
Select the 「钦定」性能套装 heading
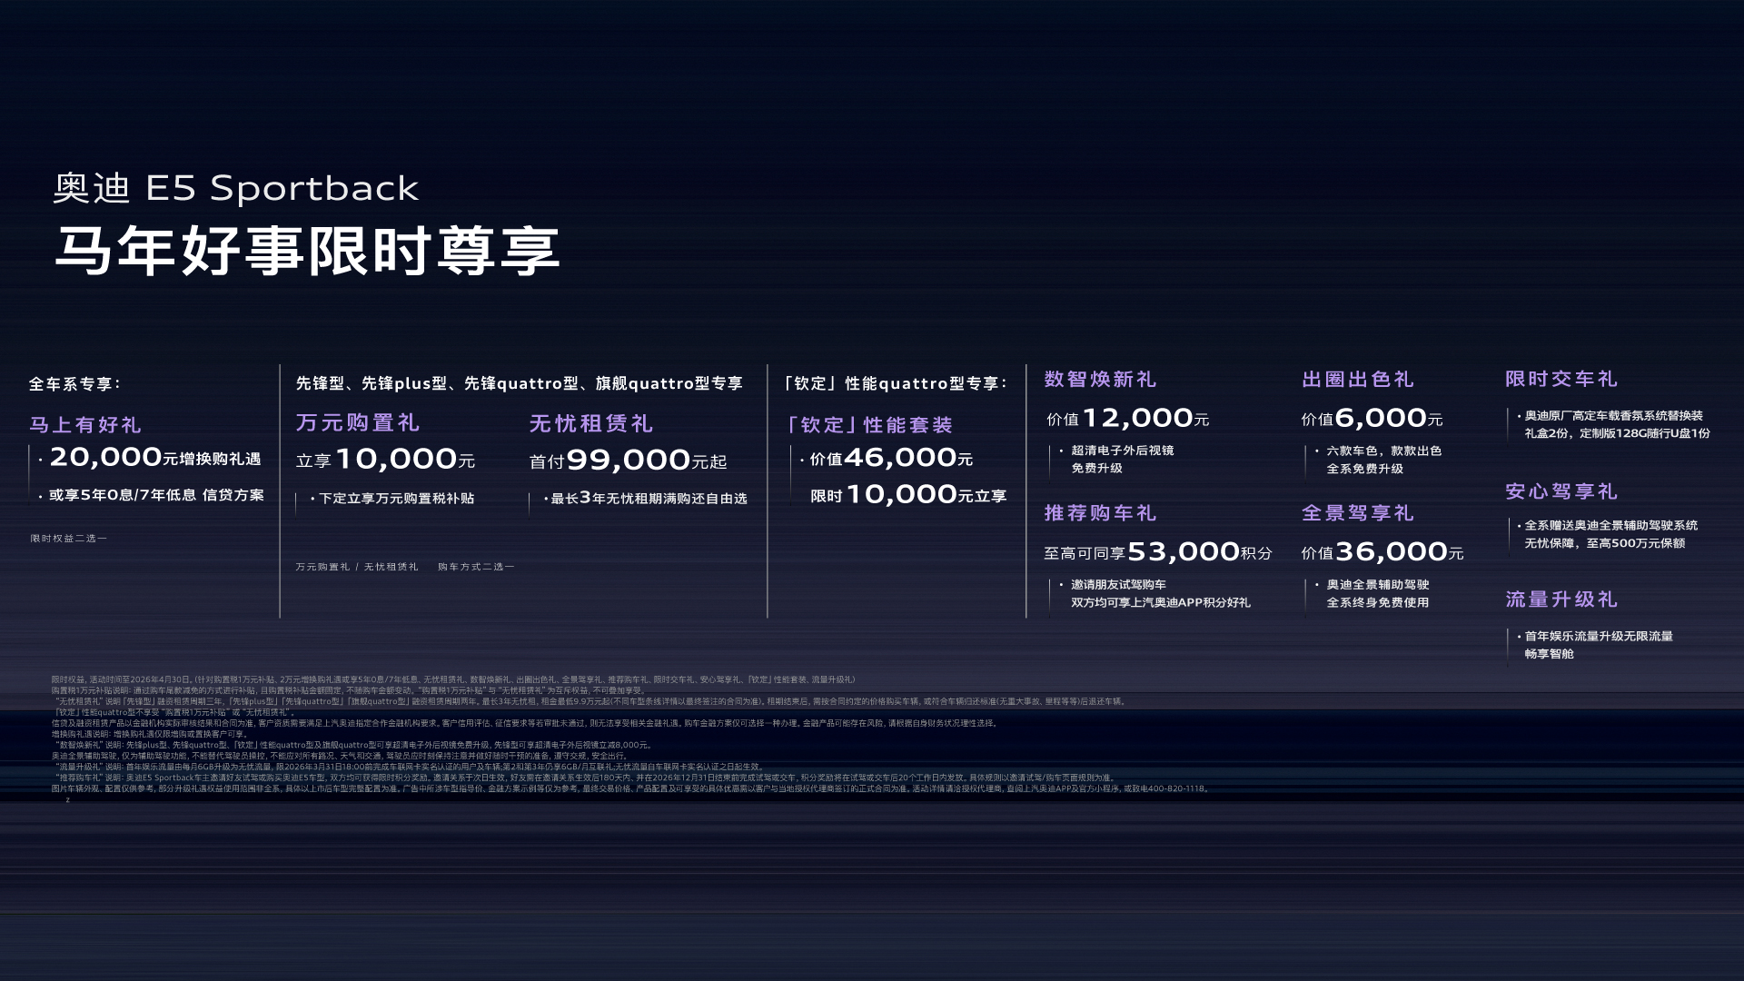tap(869, 425)
